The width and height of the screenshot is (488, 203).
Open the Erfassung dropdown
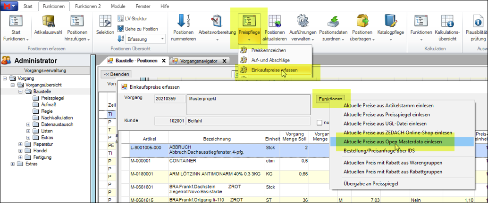tap(163, 39)
